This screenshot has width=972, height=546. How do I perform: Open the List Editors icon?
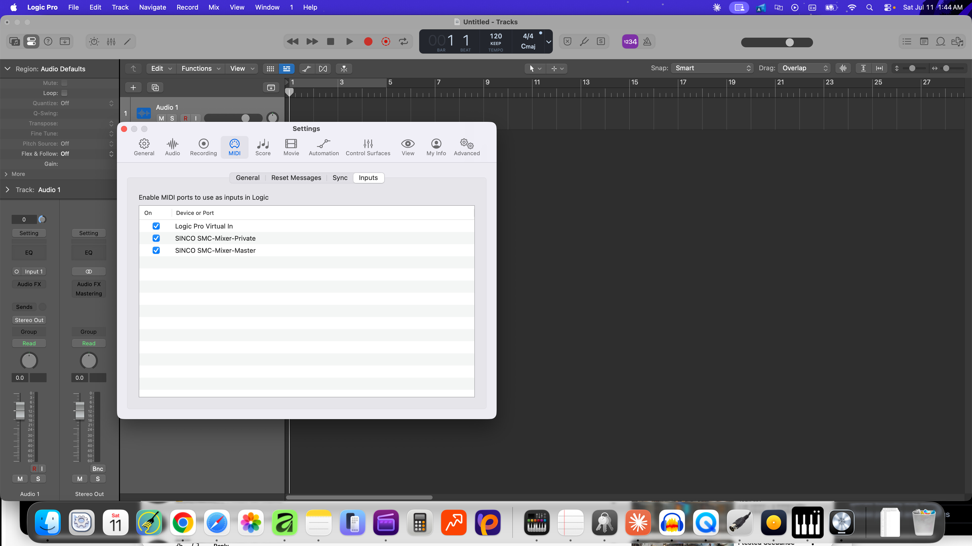pyautogui.click(x=907, y=41)
